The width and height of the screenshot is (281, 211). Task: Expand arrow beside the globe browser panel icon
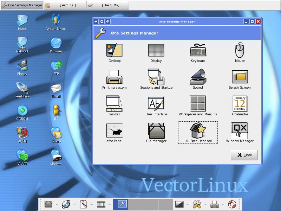click(x=74, y=204)
